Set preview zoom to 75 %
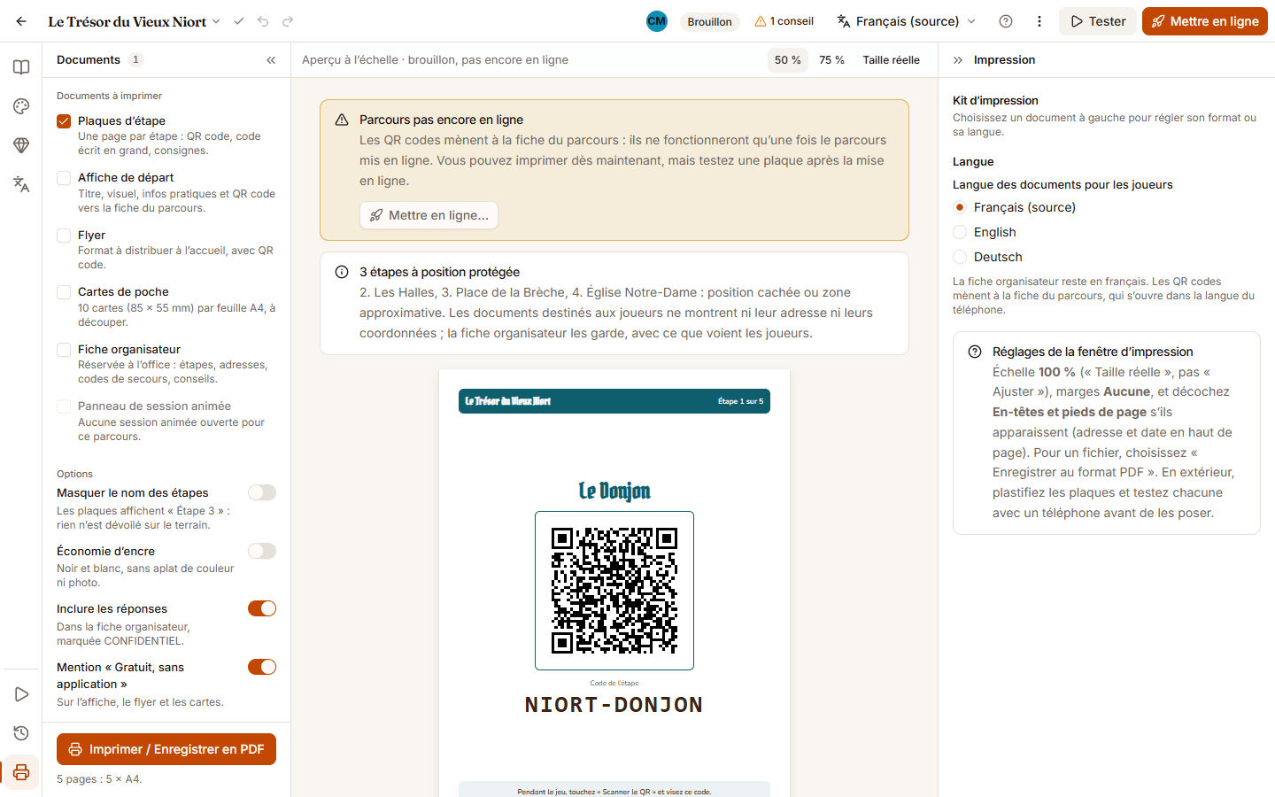The height and width of the screenshot is (797, 1275). (x=831, y=60)
